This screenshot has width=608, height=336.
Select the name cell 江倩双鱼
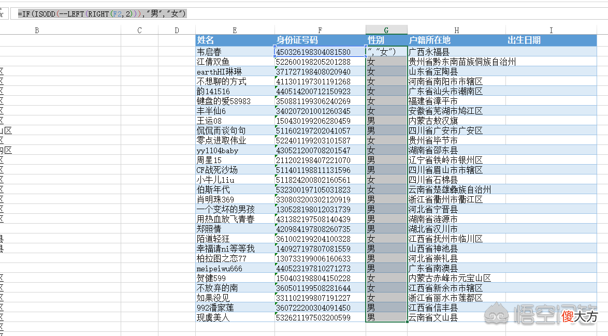coord(235,62)
